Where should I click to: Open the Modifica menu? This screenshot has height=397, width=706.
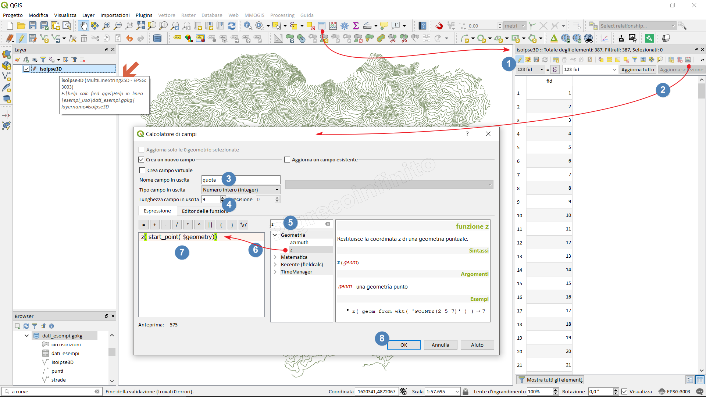(38, 15)
